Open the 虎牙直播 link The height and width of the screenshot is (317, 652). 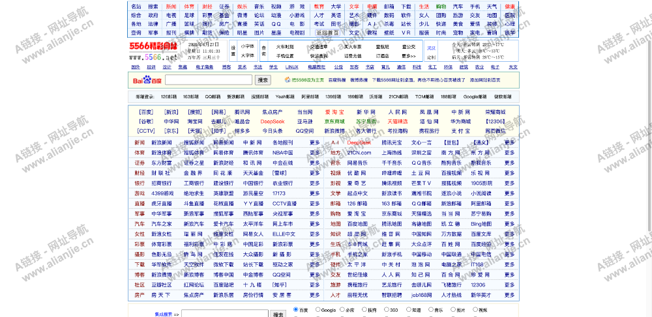(x=161, y=204)
